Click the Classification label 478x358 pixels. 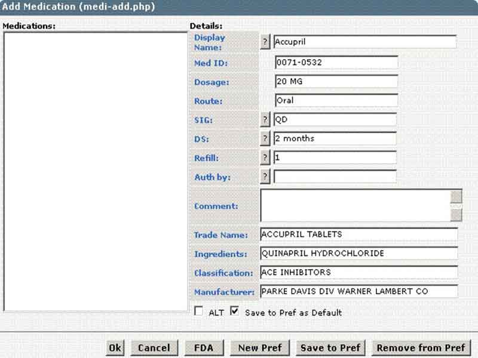point(223,273)
